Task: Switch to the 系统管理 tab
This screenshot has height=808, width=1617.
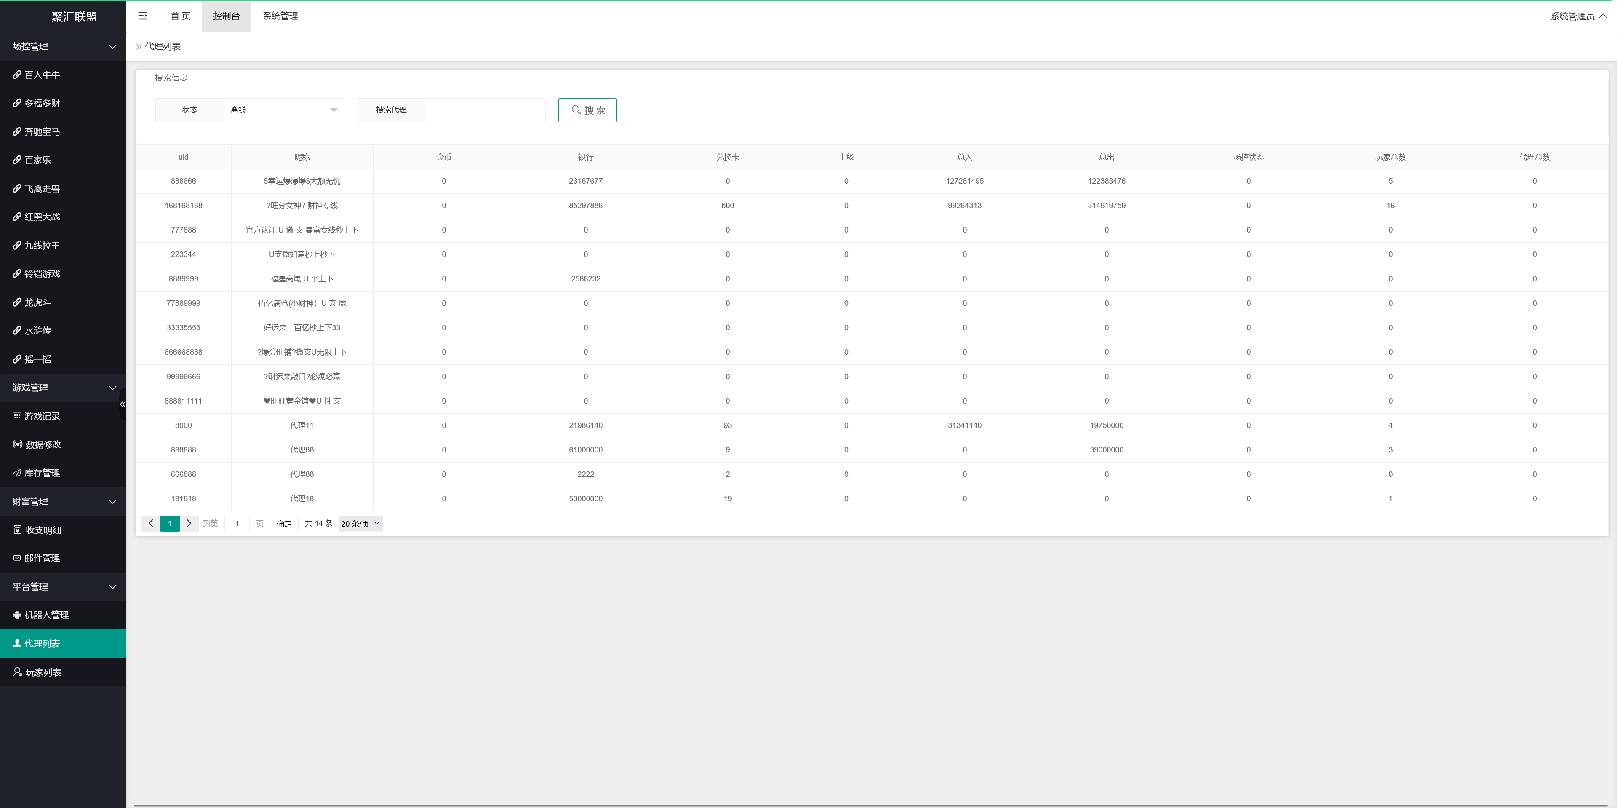Action: click(x=280, y=16)
